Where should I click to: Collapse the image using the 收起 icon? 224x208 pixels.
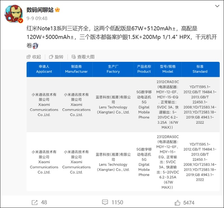[29, 57]
